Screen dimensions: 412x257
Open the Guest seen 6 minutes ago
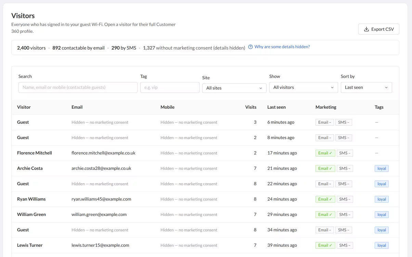[x=23, y=122]
